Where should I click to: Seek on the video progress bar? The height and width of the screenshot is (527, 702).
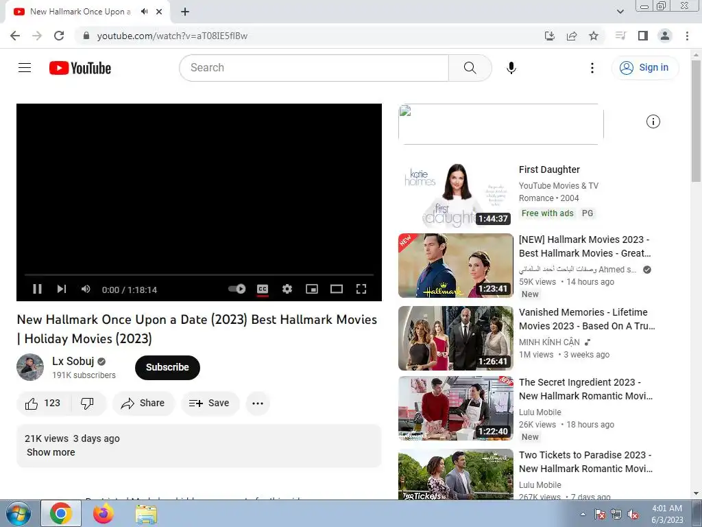(199, 274)
